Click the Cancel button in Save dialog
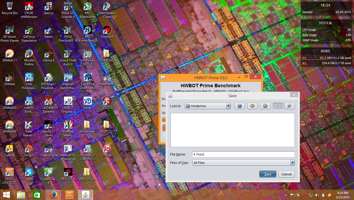Viewport: 354px width, 200px height. coord(286,174)
